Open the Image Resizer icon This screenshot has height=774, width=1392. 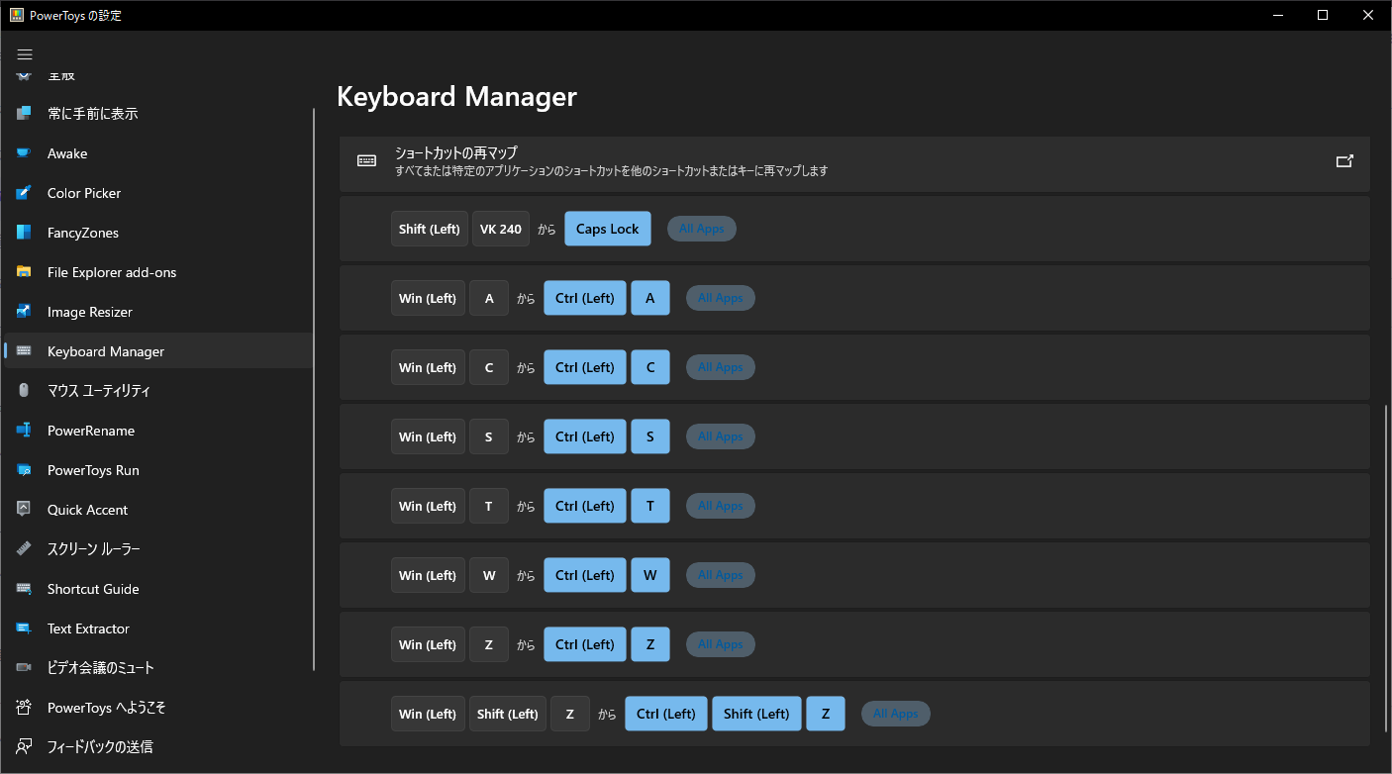[25, 312]
